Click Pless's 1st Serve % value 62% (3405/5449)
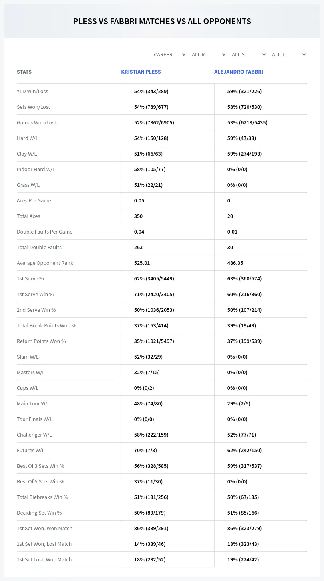Screen dimensions: 324x581 [154, 278]
